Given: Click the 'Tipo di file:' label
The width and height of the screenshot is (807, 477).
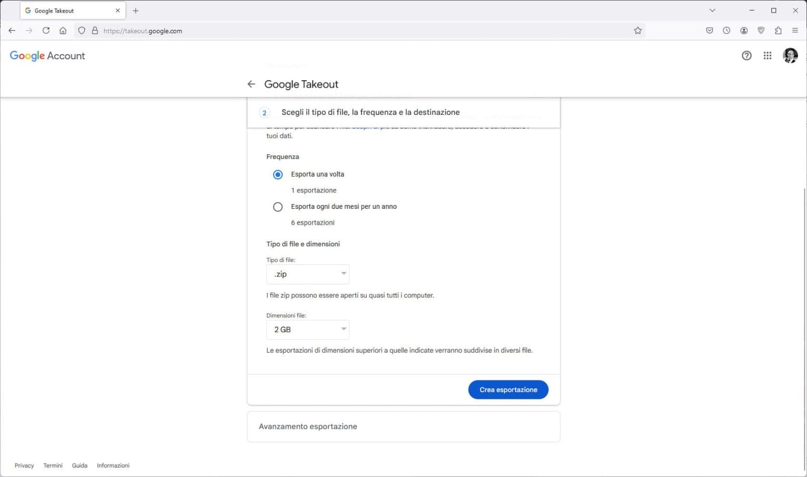Looking at the screenshot, I should [x=281, y=260].
